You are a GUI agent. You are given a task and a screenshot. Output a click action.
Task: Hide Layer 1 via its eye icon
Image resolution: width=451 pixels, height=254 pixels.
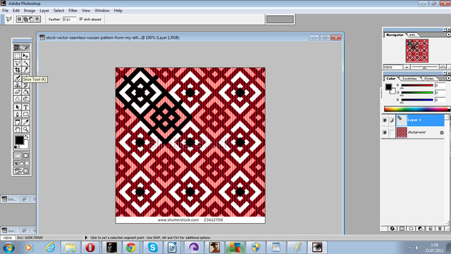point(385,120)
